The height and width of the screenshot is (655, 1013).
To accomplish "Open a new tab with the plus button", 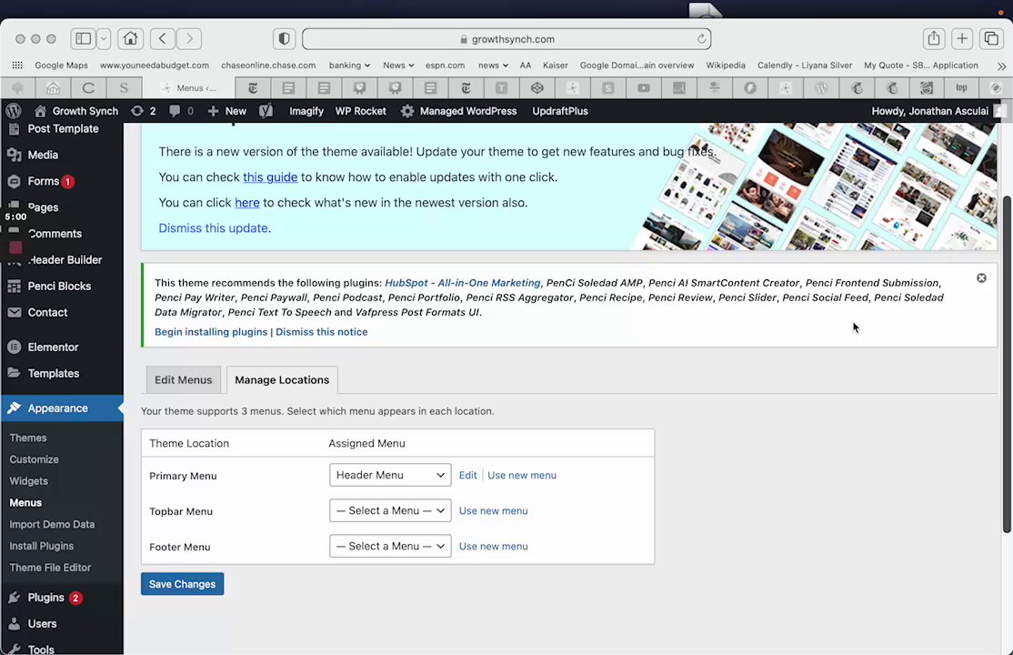I will [x=962, y=39].
